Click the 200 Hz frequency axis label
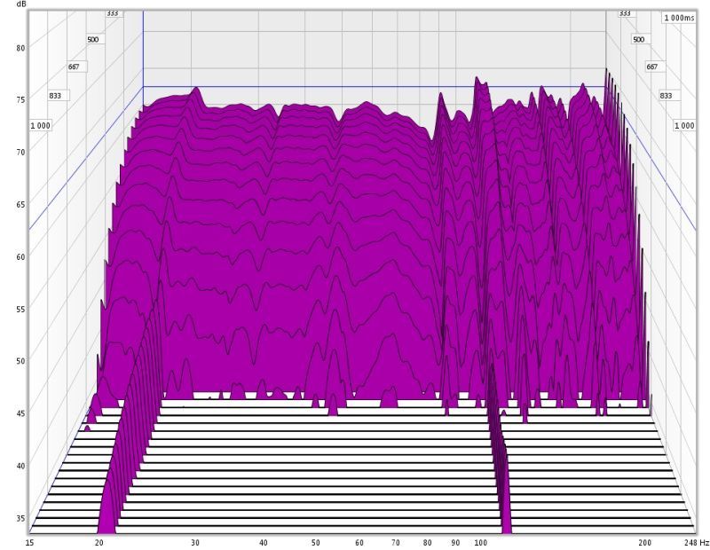 click(645, 542)
